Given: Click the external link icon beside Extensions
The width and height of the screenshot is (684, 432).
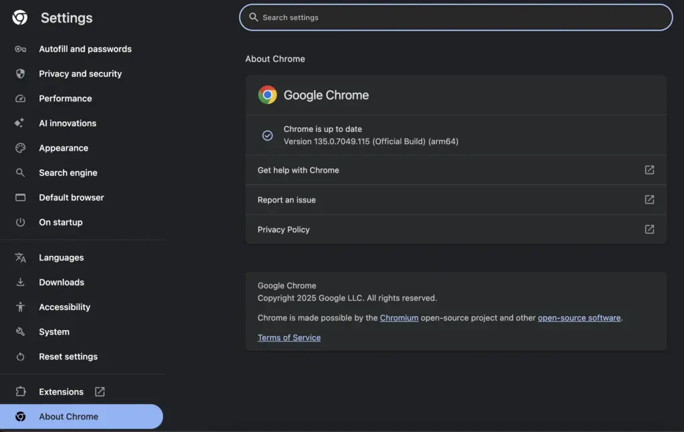Looking at the screenshot, I should point(100,391).
